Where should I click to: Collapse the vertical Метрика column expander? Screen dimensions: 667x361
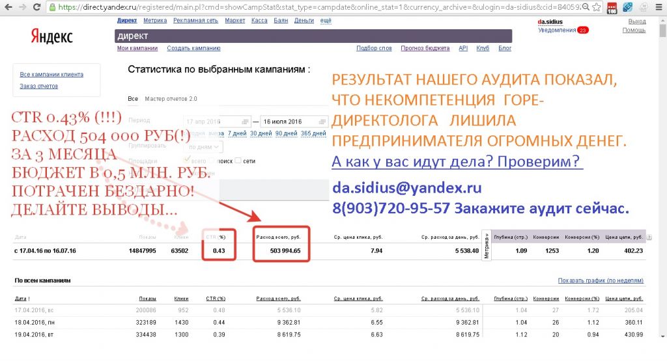[487, 246]
